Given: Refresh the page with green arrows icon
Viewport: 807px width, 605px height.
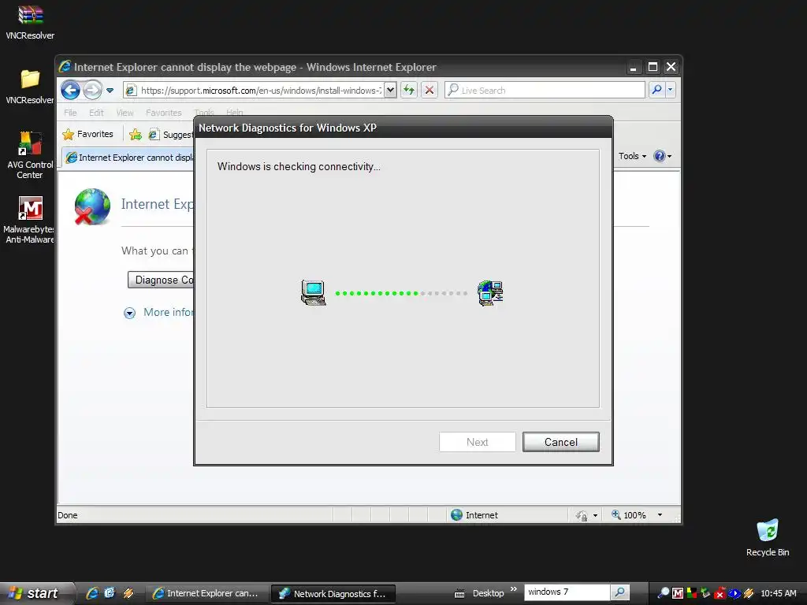Looking at the screenshot, I should coord(409,91).
